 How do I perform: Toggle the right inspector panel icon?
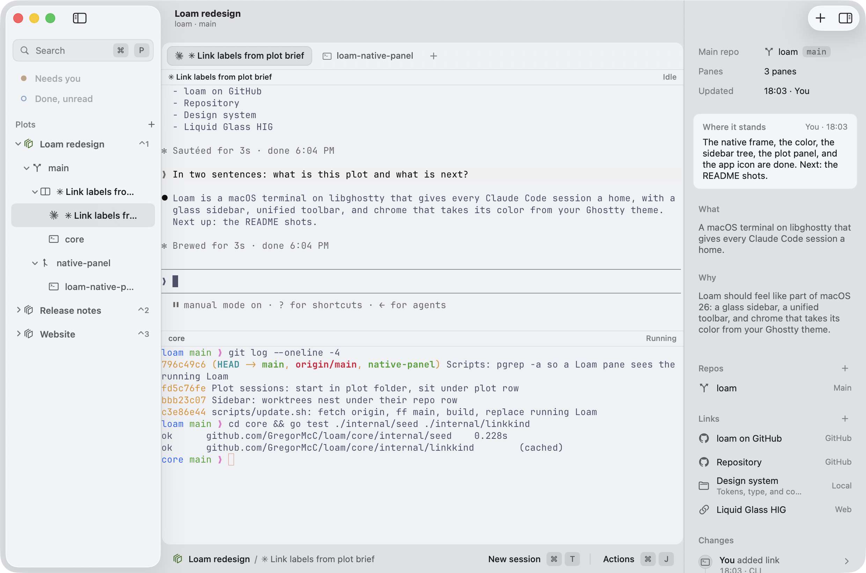tap(845, 18)
